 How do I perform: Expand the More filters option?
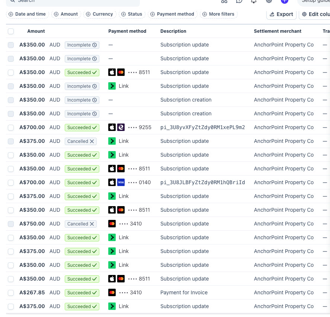click(x=219, y=14)
